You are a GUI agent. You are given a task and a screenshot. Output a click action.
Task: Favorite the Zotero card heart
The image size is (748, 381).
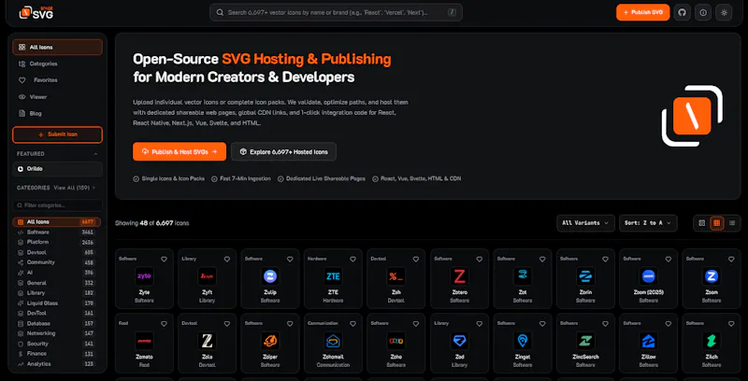(x=480, y=259)
